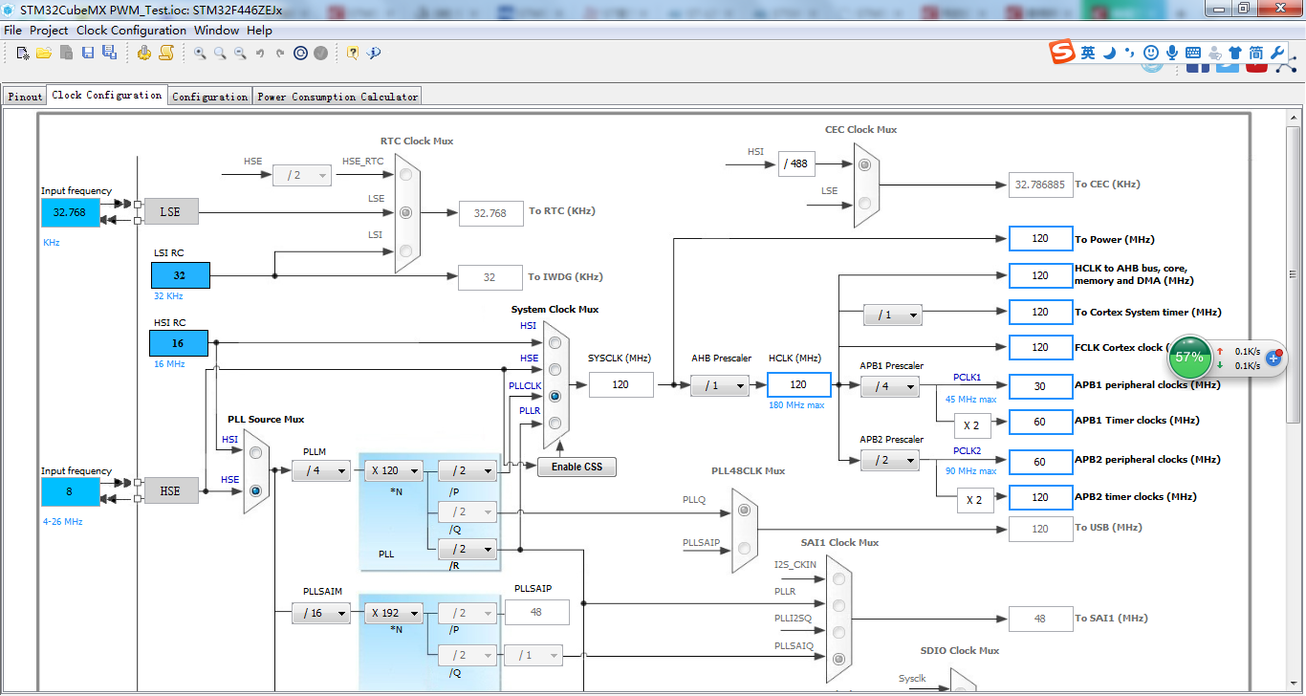Viewport: 1306px width, 696px height.
Task: Click the Save Project As icon
Action: (109, 53)
